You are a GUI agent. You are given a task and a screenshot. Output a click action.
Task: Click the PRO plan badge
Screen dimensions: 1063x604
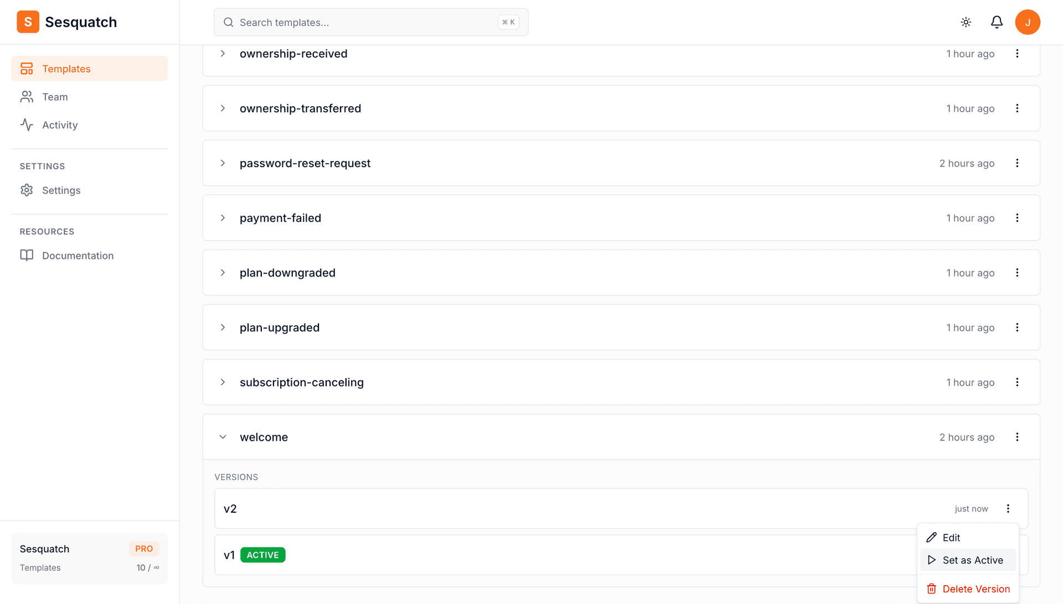tap(144, 548)
